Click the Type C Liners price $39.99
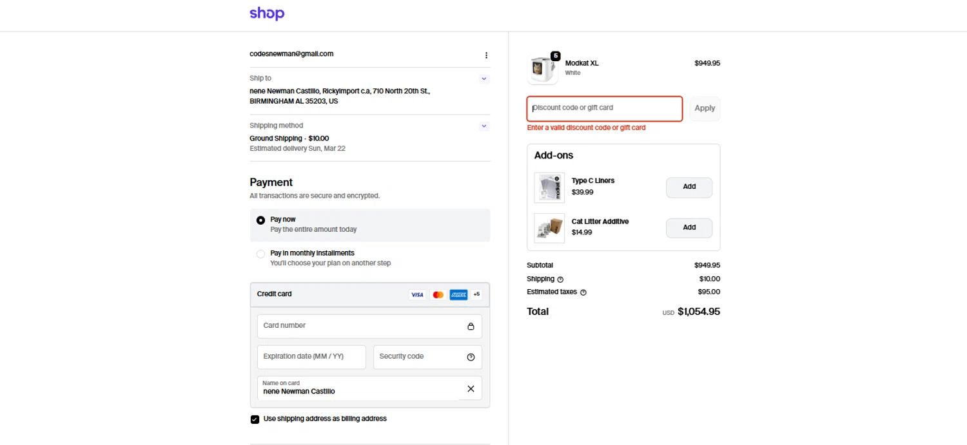This screenshot has height=445, width=967. click(582, 193)
